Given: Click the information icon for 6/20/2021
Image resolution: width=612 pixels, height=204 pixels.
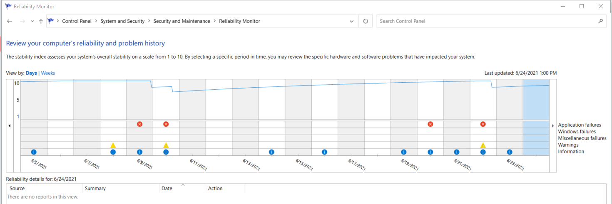Looking at the screenshot, I should pyautogui.click(x=430, y=152).
